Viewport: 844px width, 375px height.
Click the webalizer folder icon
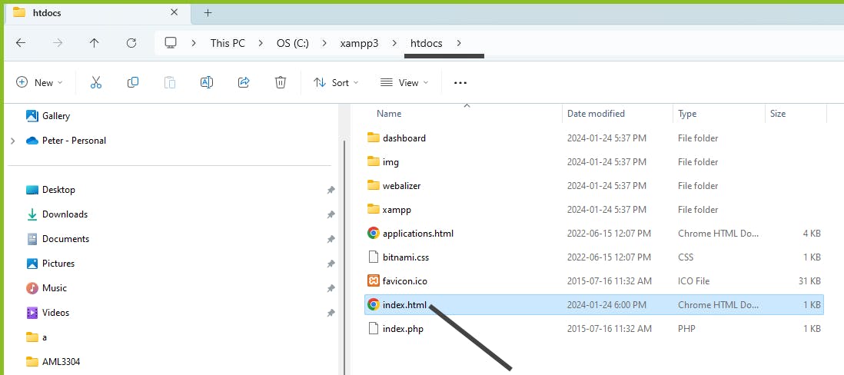373,186
